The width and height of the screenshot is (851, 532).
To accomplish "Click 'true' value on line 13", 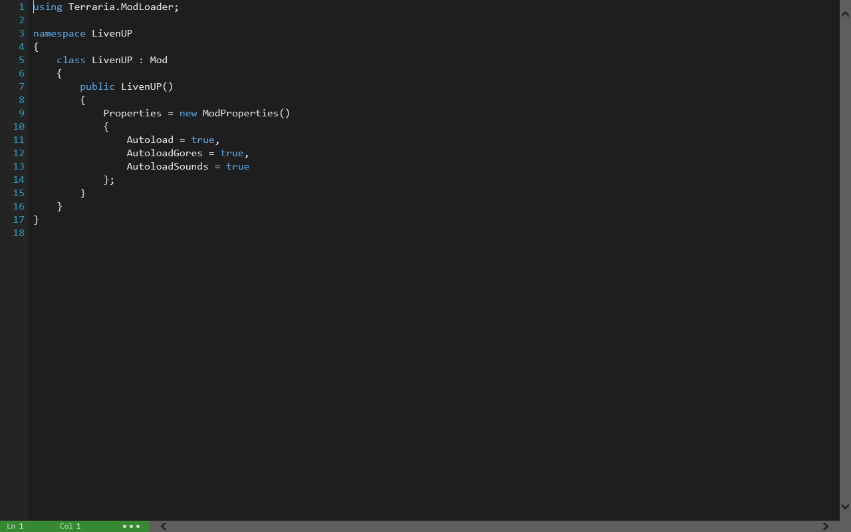I will 238,166.
